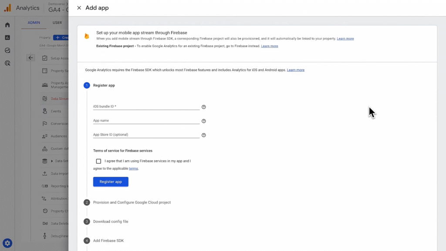
Task: Click the back arrow in Admin column
Action: [x=31, y=58]
